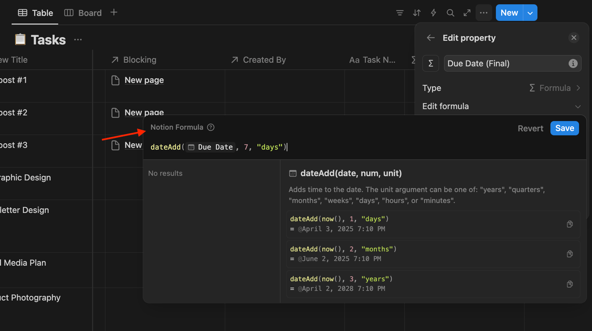Click the Notion Formula help icon

tap(211, 127)
